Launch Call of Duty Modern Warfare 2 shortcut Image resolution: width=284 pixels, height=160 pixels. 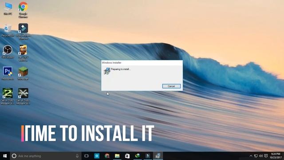[8, 96]
